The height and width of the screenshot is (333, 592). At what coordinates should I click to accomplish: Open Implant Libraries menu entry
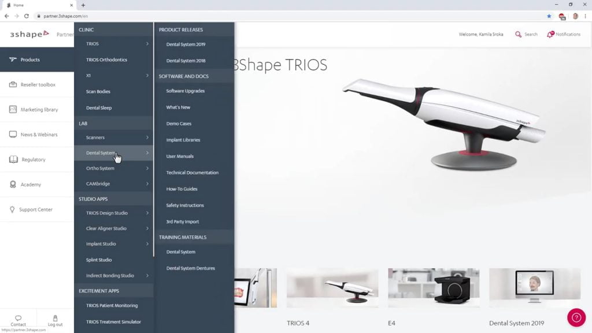point(183,140)
